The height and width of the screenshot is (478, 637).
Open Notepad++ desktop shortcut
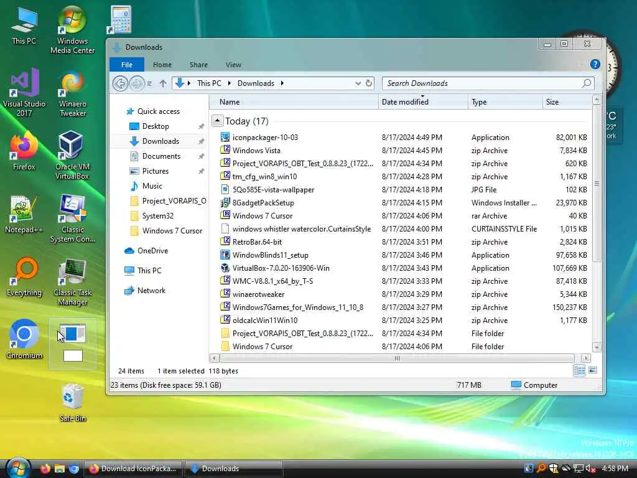[24, 215]
